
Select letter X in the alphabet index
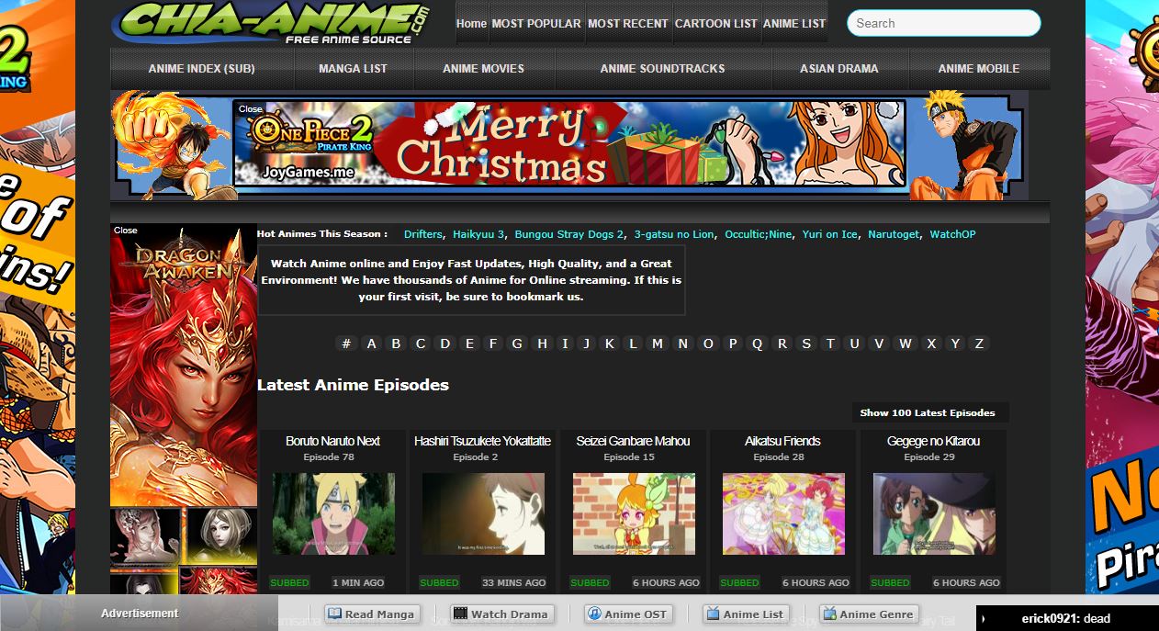pyautogui.click(x=931, y=344)
